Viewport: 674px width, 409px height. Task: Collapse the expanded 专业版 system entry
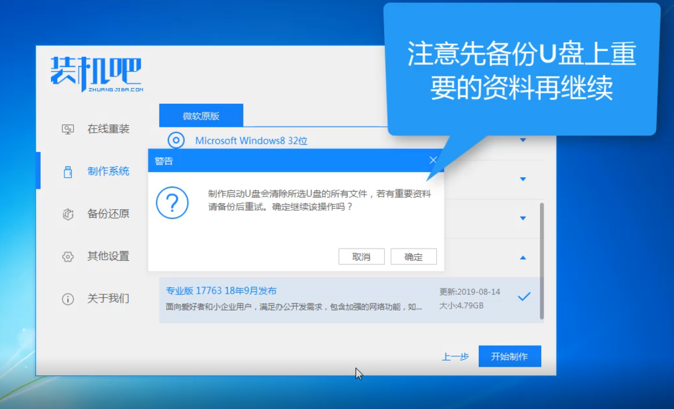[x=523, y=259]
